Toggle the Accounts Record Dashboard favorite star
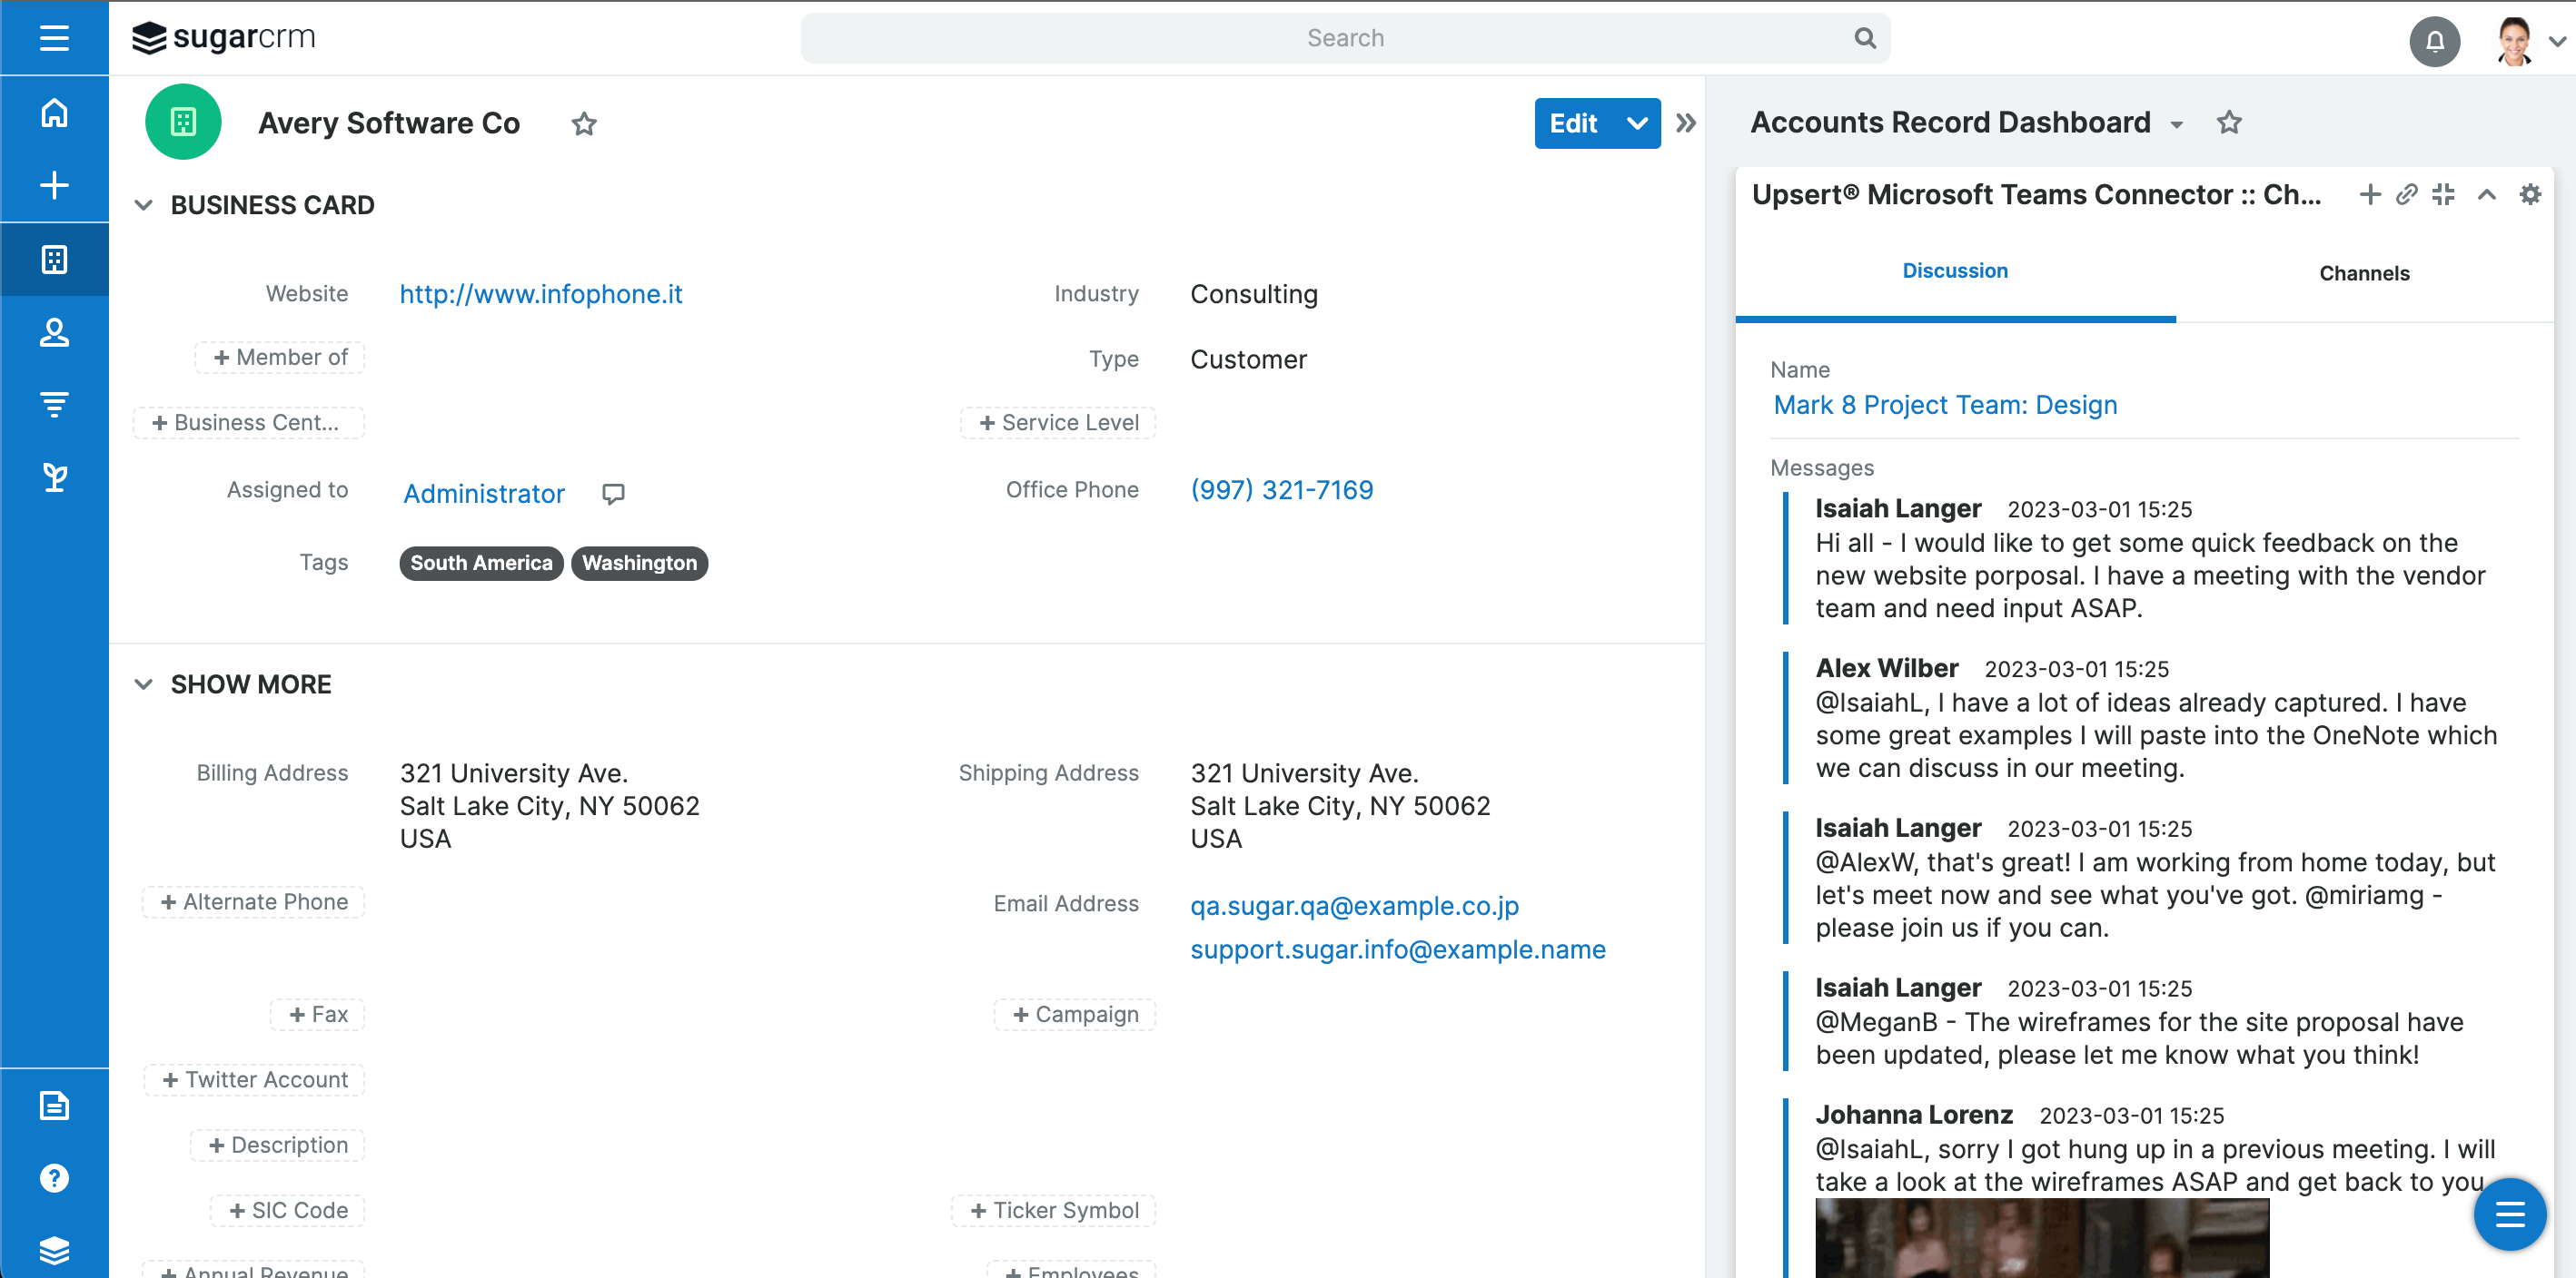2576x1278 pixels. 2229,122
